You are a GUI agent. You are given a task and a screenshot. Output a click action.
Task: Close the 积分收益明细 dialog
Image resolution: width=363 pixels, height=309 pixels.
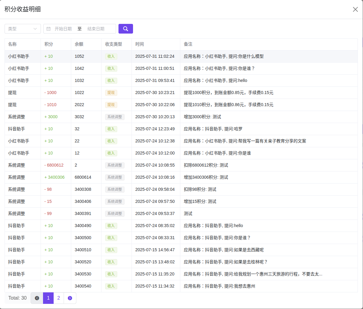coord(355,9)
